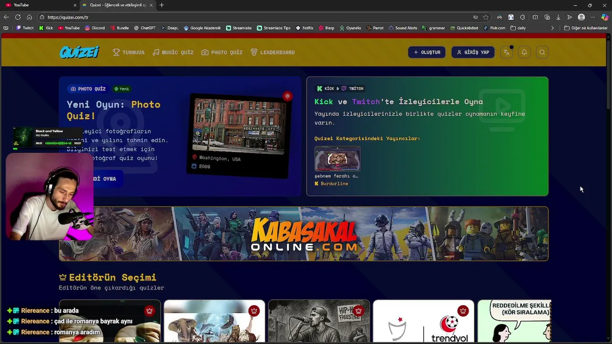The height and width of the screenshot is (344, 612).
Task: Open browser settings three-dot menu
Action: pyautogui.click(x=593, y=17)
